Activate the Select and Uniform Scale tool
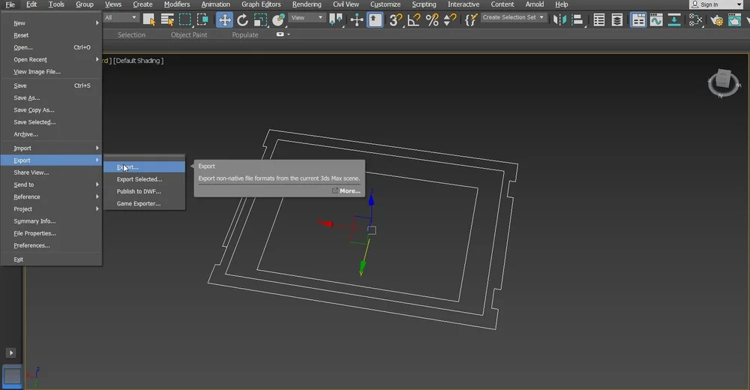Screen dimensions: 750x390 click(260, 19)
